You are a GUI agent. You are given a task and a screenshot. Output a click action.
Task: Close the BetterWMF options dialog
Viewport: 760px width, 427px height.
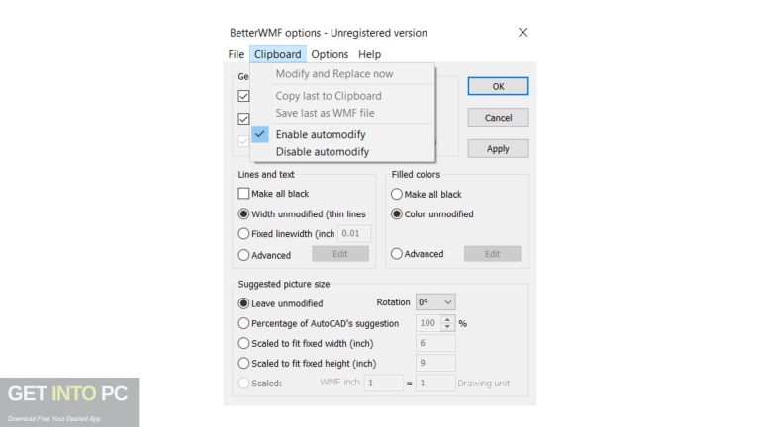point(522,33)
